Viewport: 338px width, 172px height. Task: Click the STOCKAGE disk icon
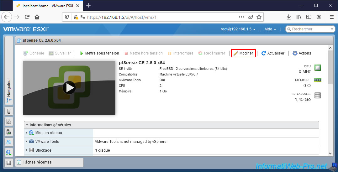(x=318, y=95)
